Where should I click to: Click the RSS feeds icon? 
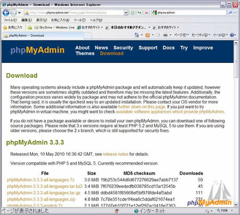point(147,35)
